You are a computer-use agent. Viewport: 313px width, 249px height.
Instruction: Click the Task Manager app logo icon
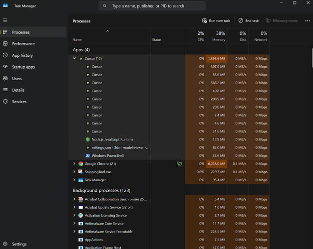tap(5, 5)
